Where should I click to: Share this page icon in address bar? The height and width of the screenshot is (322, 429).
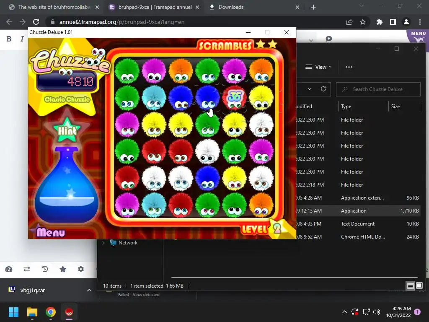click(x=349, y=22)
